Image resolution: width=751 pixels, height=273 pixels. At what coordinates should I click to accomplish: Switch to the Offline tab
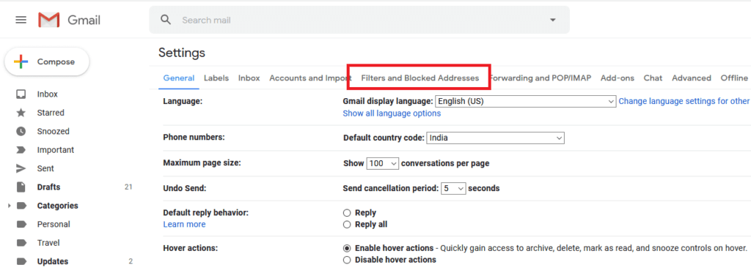pos(734,78)
